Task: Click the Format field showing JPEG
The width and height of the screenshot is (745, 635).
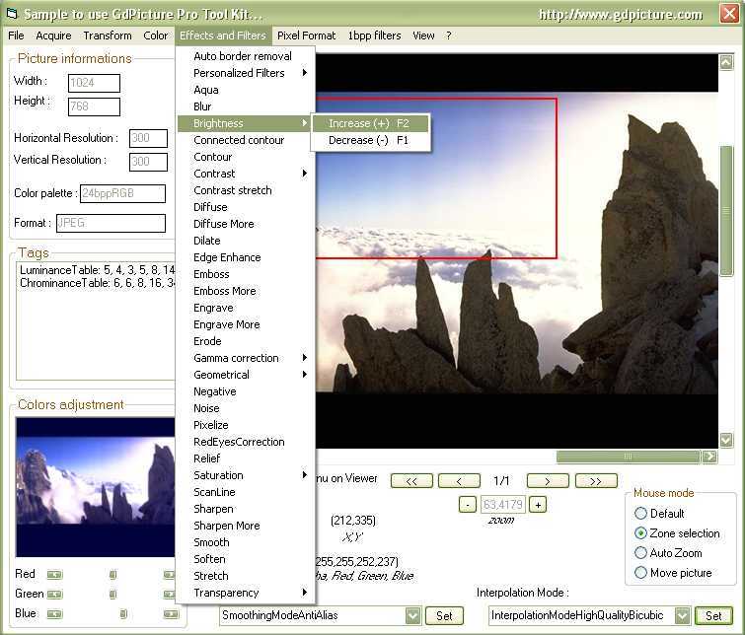Action: point(111,223)
